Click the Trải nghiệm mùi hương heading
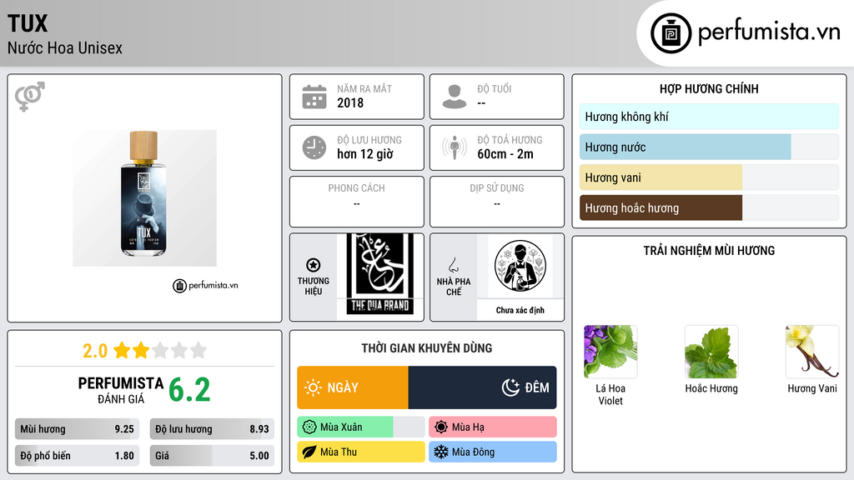The image size is (854, 480). (709, 251)
